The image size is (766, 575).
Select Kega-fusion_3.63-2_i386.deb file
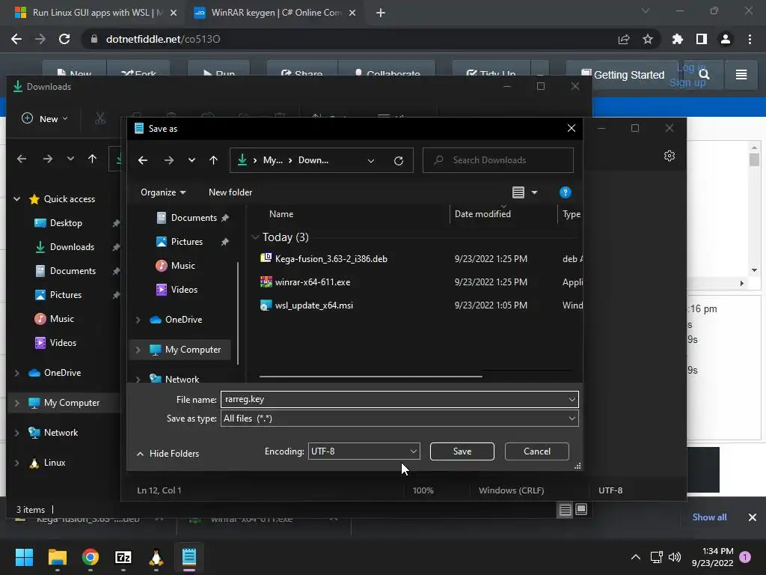(x=331, y=259)
